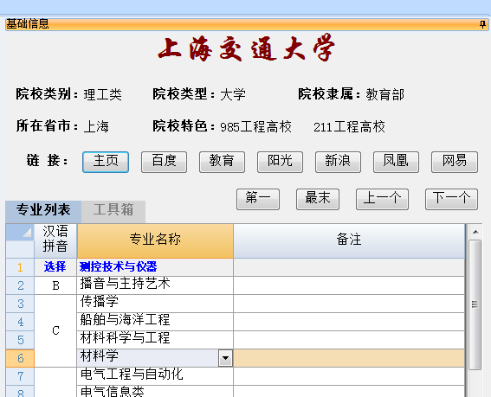The image size is (491, 397).
Task: Click the 凤凰 button
Action: (x=396, y=162)
